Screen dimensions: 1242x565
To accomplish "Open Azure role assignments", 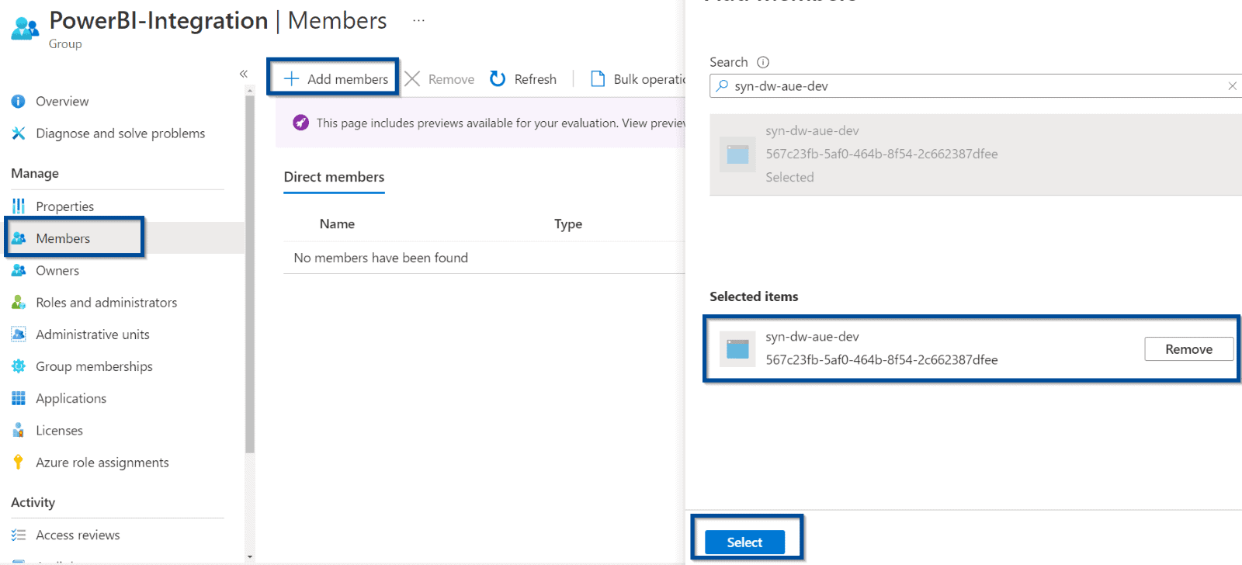I will (x=102, y=463).
